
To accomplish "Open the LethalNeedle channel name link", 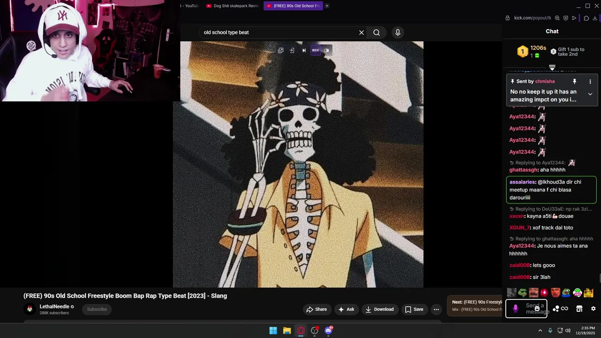I will (54, 307).
